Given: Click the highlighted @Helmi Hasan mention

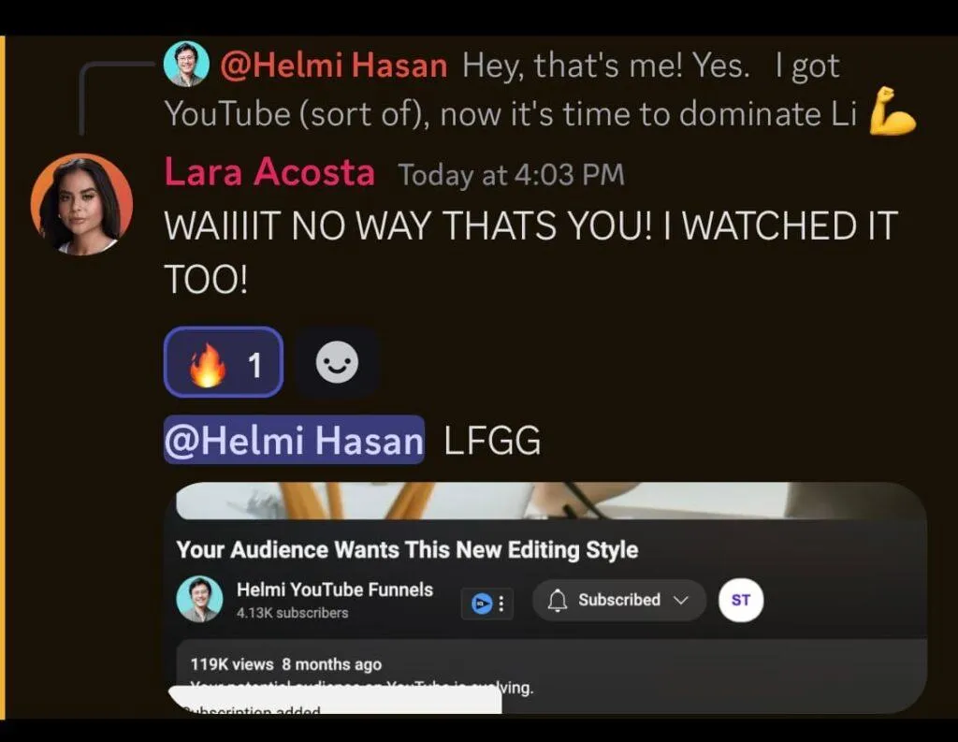Looking at the screenshot, I should tap(294, 440).
